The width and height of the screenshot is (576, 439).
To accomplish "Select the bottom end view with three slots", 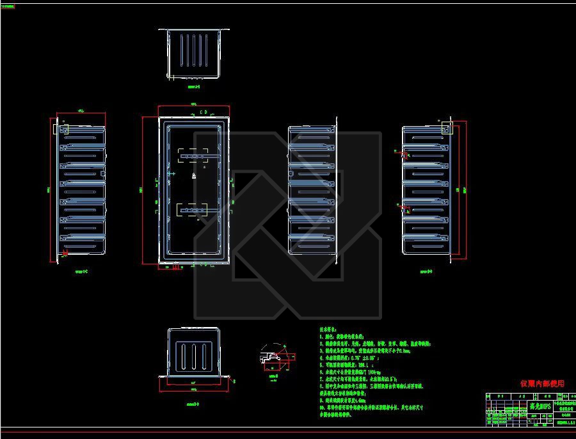I will 194,354.
